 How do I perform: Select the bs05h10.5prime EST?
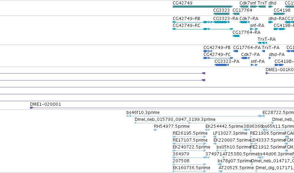(222, 151)
